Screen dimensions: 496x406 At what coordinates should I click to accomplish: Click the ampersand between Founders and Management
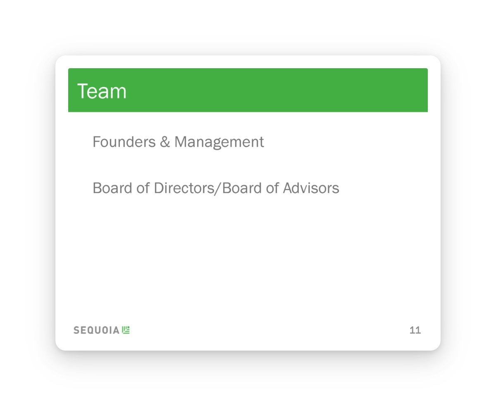[163, 142]
